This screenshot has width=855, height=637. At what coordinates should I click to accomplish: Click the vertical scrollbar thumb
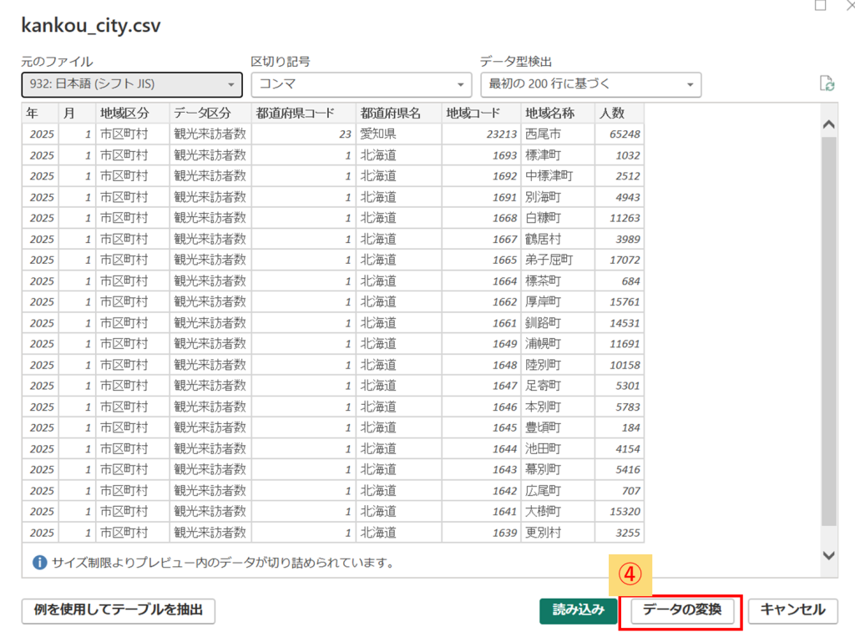tap(829, 331)
